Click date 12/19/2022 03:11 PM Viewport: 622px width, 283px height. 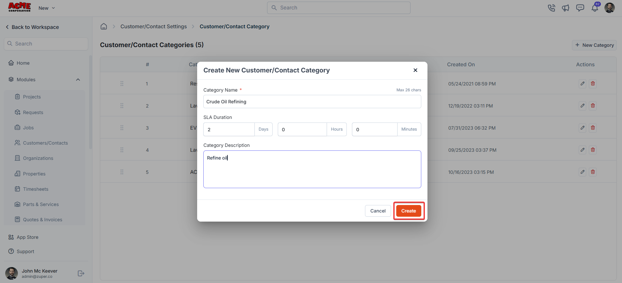coord(470,106)
